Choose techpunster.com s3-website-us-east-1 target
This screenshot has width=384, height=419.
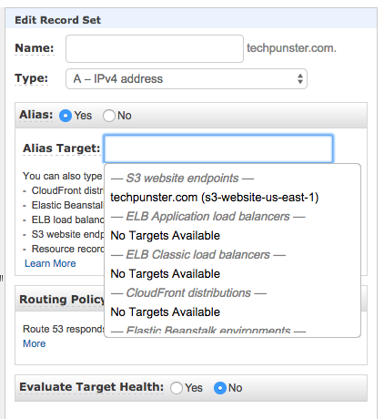tap(215, 198)
